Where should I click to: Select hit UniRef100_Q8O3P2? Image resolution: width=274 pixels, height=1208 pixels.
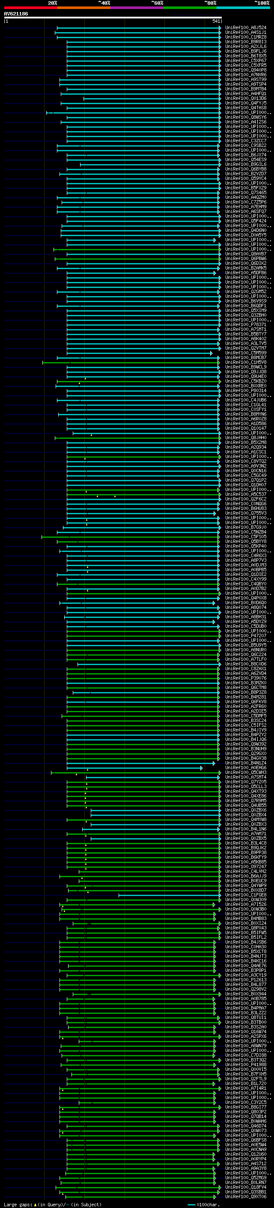point(246,1112)
